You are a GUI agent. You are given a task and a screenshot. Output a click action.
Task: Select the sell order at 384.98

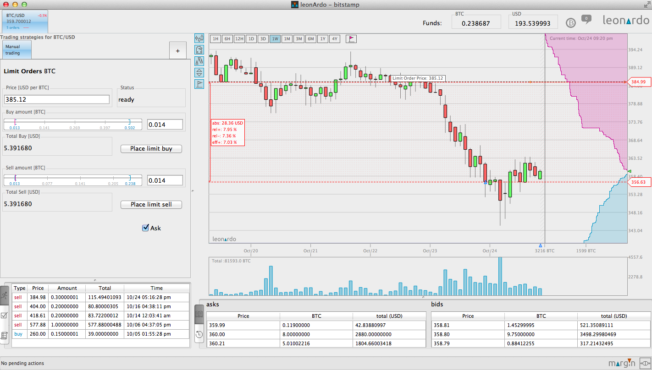point(100,297)
